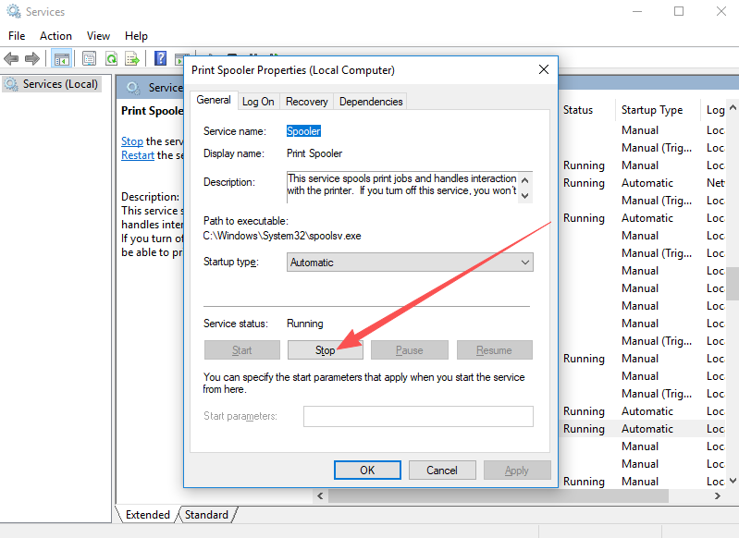Switch to the Extended view tab
Viewport: 739px width, 538px height.
[x=147, y=515]
